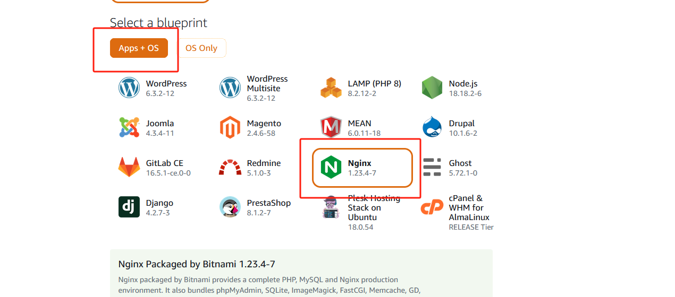675x297 pixels.
Task: Click Nginx Packaged by Bitnami 1.23.4-7 heading
Action: tap(197, 264)
